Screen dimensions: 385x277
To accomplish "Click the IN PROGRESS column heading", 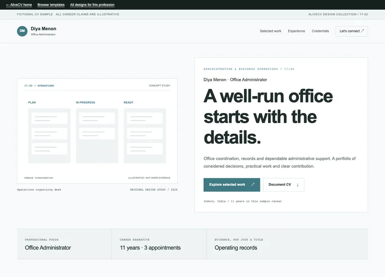I will [86, 102].
